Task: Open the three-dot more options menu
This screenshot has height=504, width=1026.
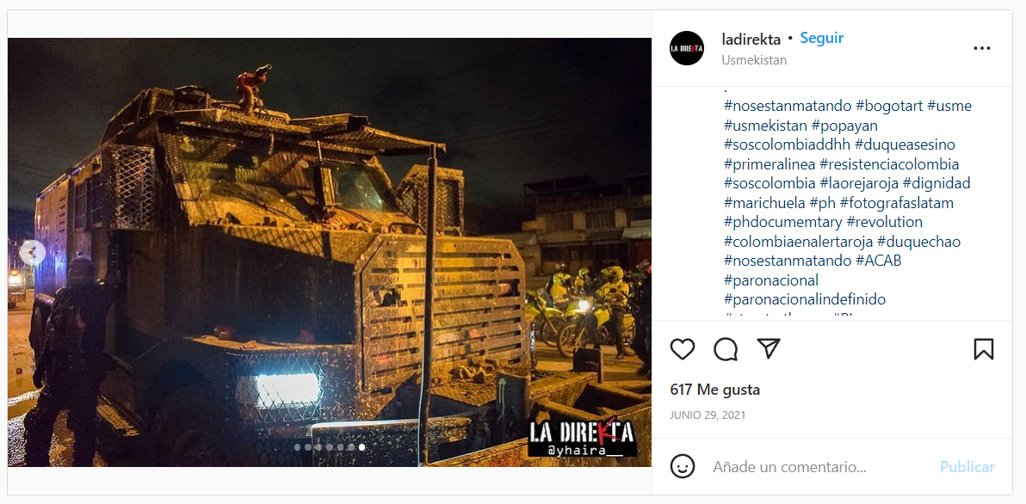Action: [x=981, y=48]
